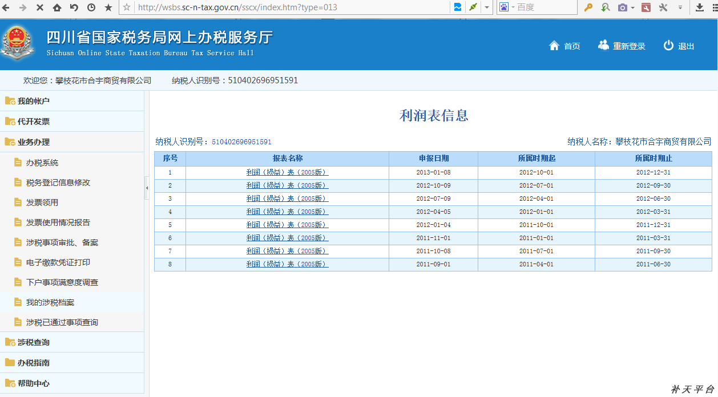Open the red wrench toolbox icon
The height and width of the screenshot is (397, 718).
pos(646,7)
